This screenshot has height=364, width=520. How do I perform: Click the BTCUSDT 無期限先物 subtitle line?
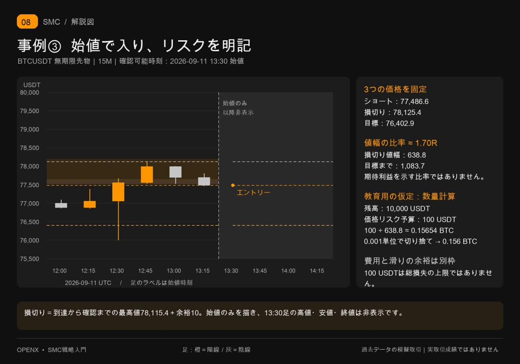click(130, 61)
